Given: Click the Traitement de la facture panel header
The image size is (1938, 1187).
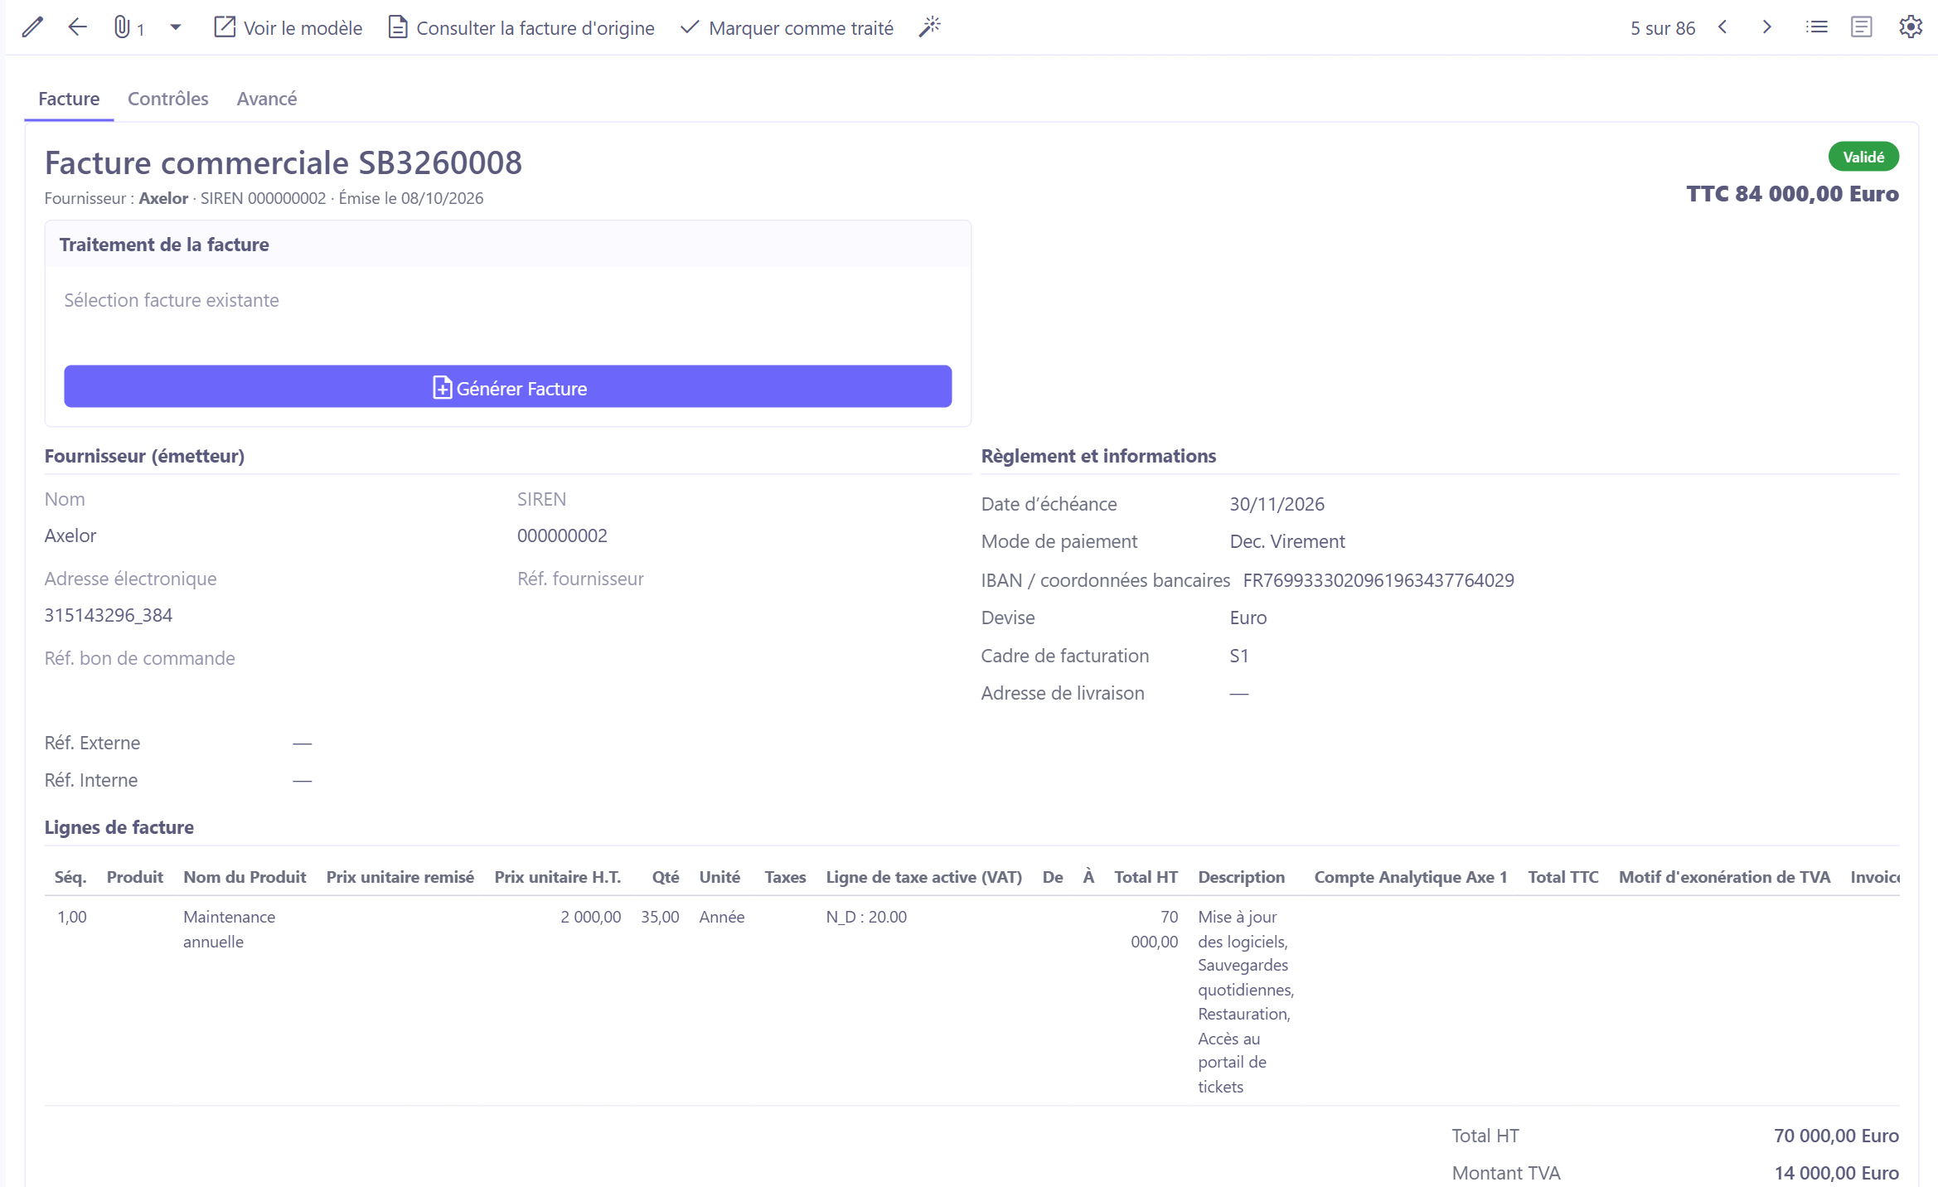Looking at the screenshot, I should tap(508, 245).
